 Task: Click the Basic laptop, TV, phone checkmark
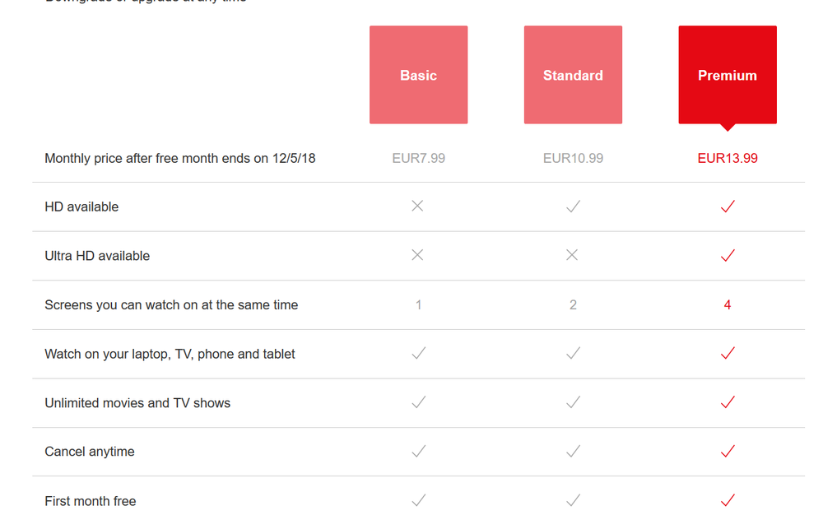click(418, 353)
